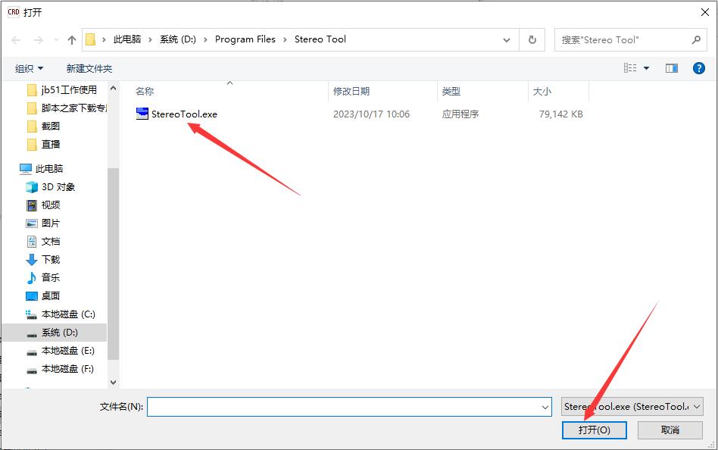Open the 下载 folder in sidebar
The width and height of the screenshot is (718, 450).
pos(51,259)
